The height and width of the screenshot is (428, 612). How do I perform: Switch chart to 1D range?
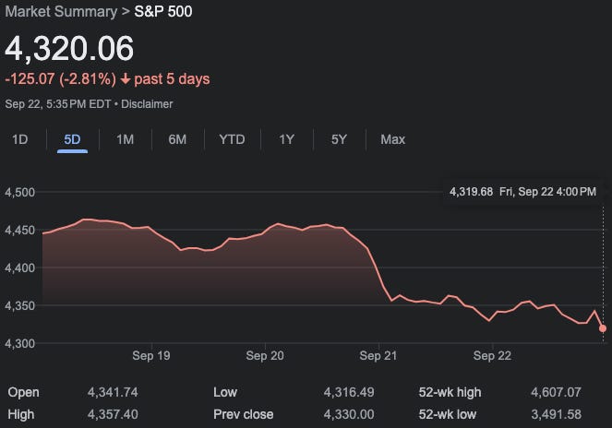tap(20, 139)
